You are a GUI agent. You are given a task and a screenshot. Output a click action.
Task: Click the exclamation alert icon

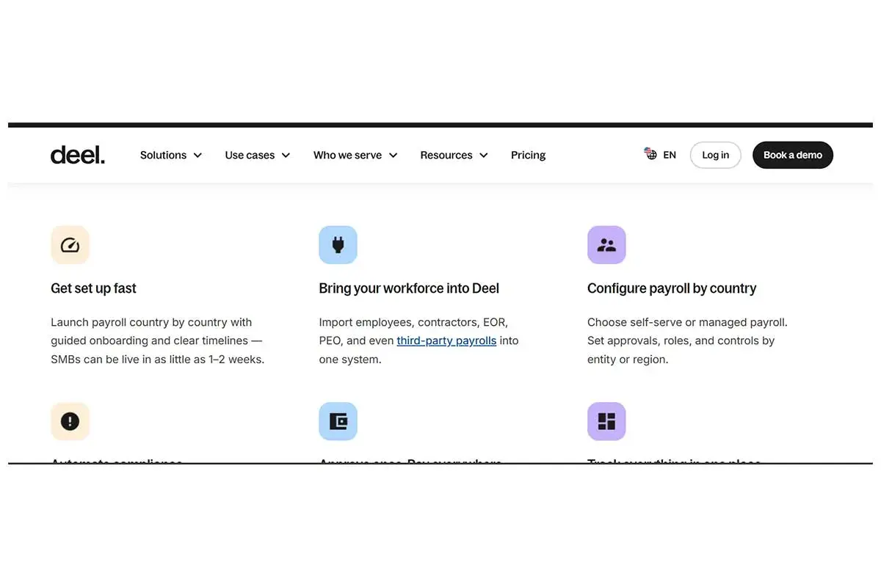click(70, 421)
